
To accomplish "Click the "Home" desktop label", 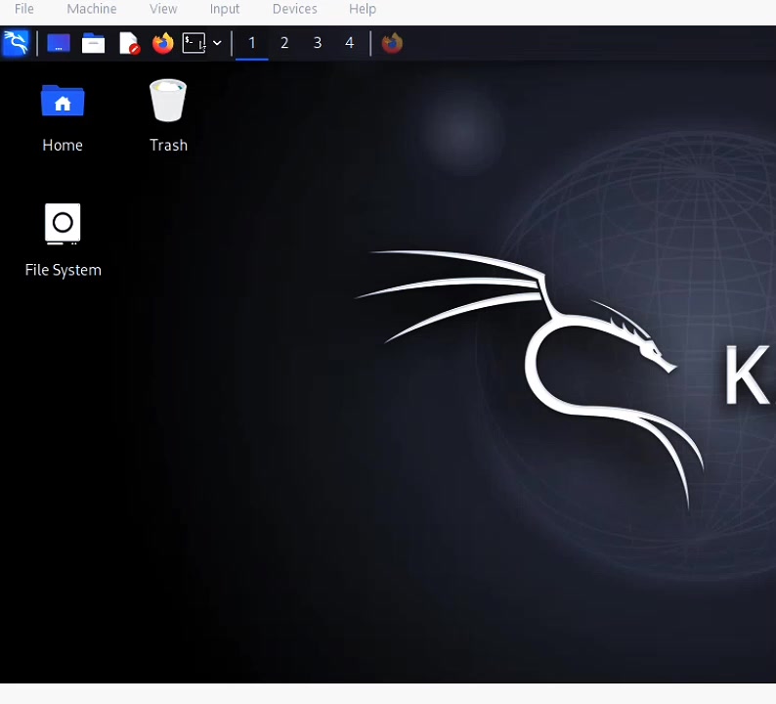I will point(63,145).
